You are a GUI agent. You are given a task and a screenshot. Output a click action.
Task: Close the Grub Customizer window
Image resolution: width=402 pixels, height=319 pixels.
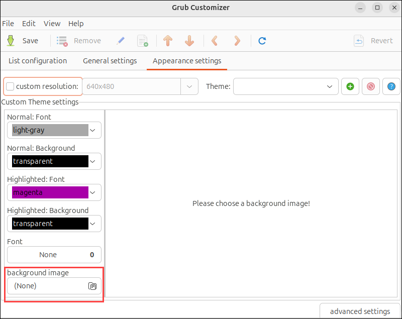pyautogui.click(x=394, y=8)
